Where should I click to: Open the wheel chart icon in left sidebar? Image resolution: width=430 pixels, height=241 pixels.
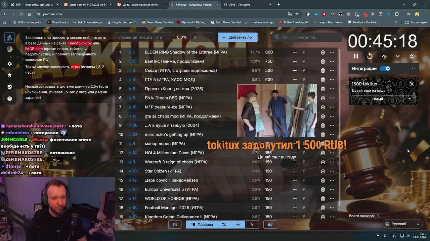(9, 49)
